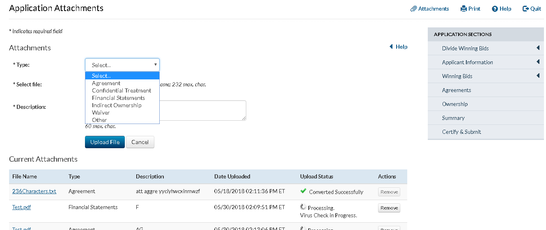The width and height of the screenshot is (546, 230).
Task: Go to Certify & Submit section
Action: click(x=461, y=132)
